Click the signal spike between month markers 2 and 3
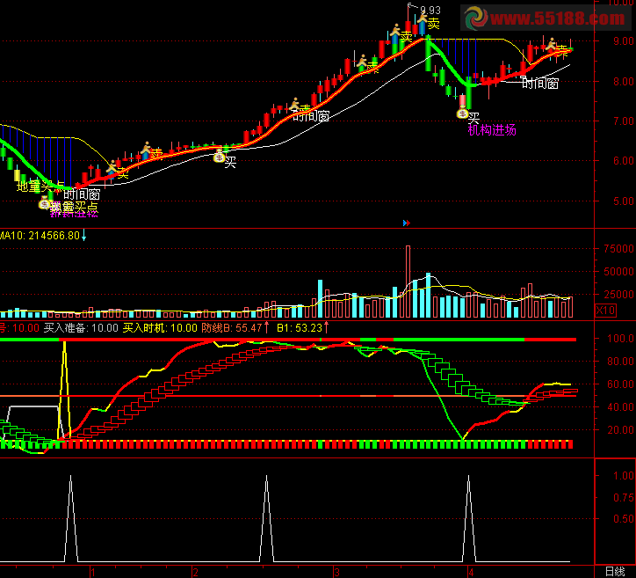 (266, 518)
